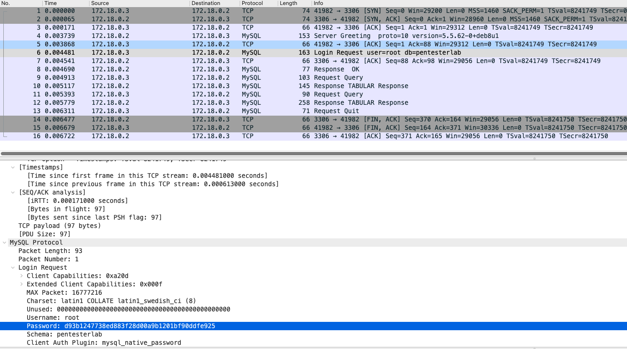Select packet 3 ACK row
This screenshot has width=627, height=349.
pyautogui.click(x=313, y=28)
